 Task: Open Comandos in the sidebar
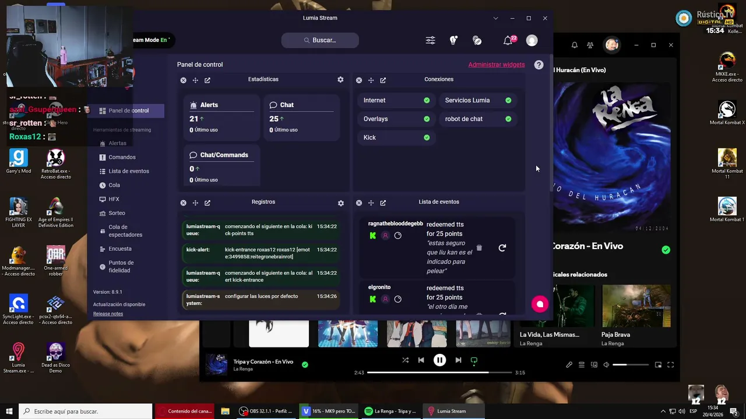[x=122, y=157]
